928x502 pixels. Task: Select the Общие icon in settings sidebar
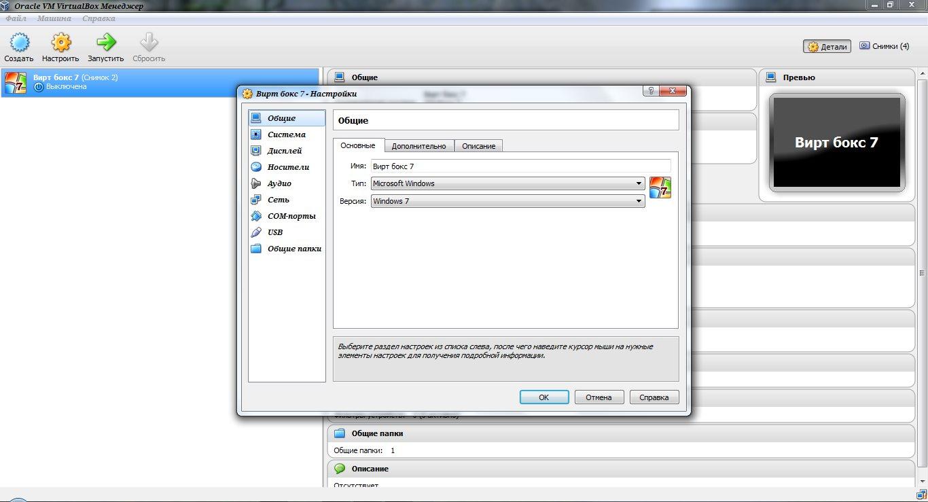click(x=256, y=118)
